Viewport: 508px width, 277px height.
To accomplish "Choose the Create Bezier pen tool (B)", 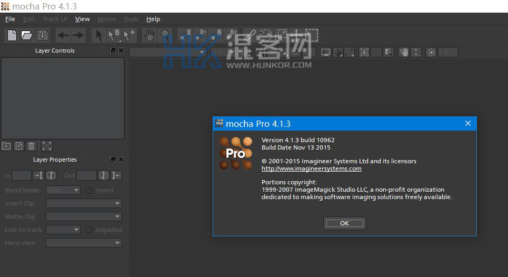I will 215,35.
